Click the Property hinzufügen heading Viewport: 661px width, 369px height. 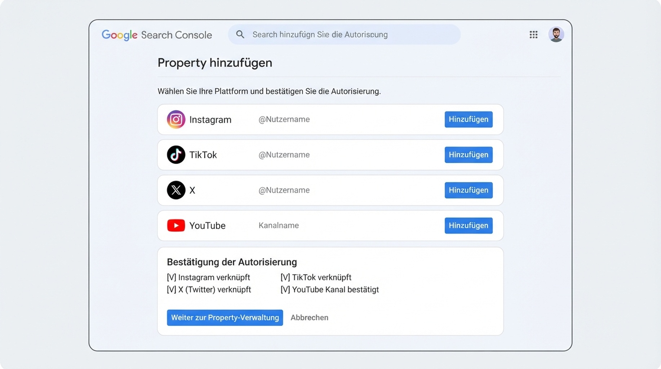pyautogui.click(x=215, y=63)
